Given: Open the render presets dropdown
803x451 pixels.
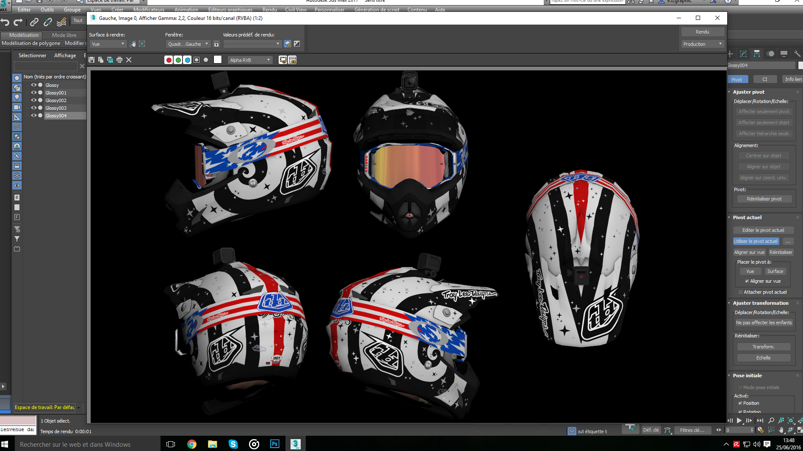Looking at the screenshot, I should [x=252, y=44].
